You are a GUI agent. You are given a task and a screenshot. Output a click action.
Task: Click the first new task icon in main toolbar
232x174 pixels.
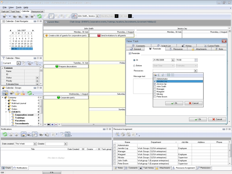tap(5, 16)
